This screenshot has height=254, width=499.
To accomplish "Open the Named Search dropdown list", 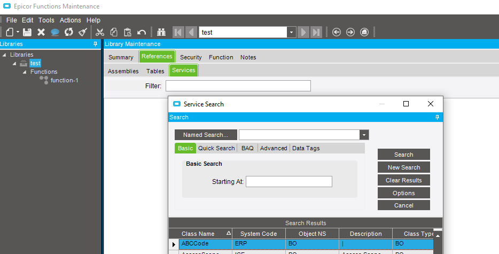I will click(x=364, y=135).
